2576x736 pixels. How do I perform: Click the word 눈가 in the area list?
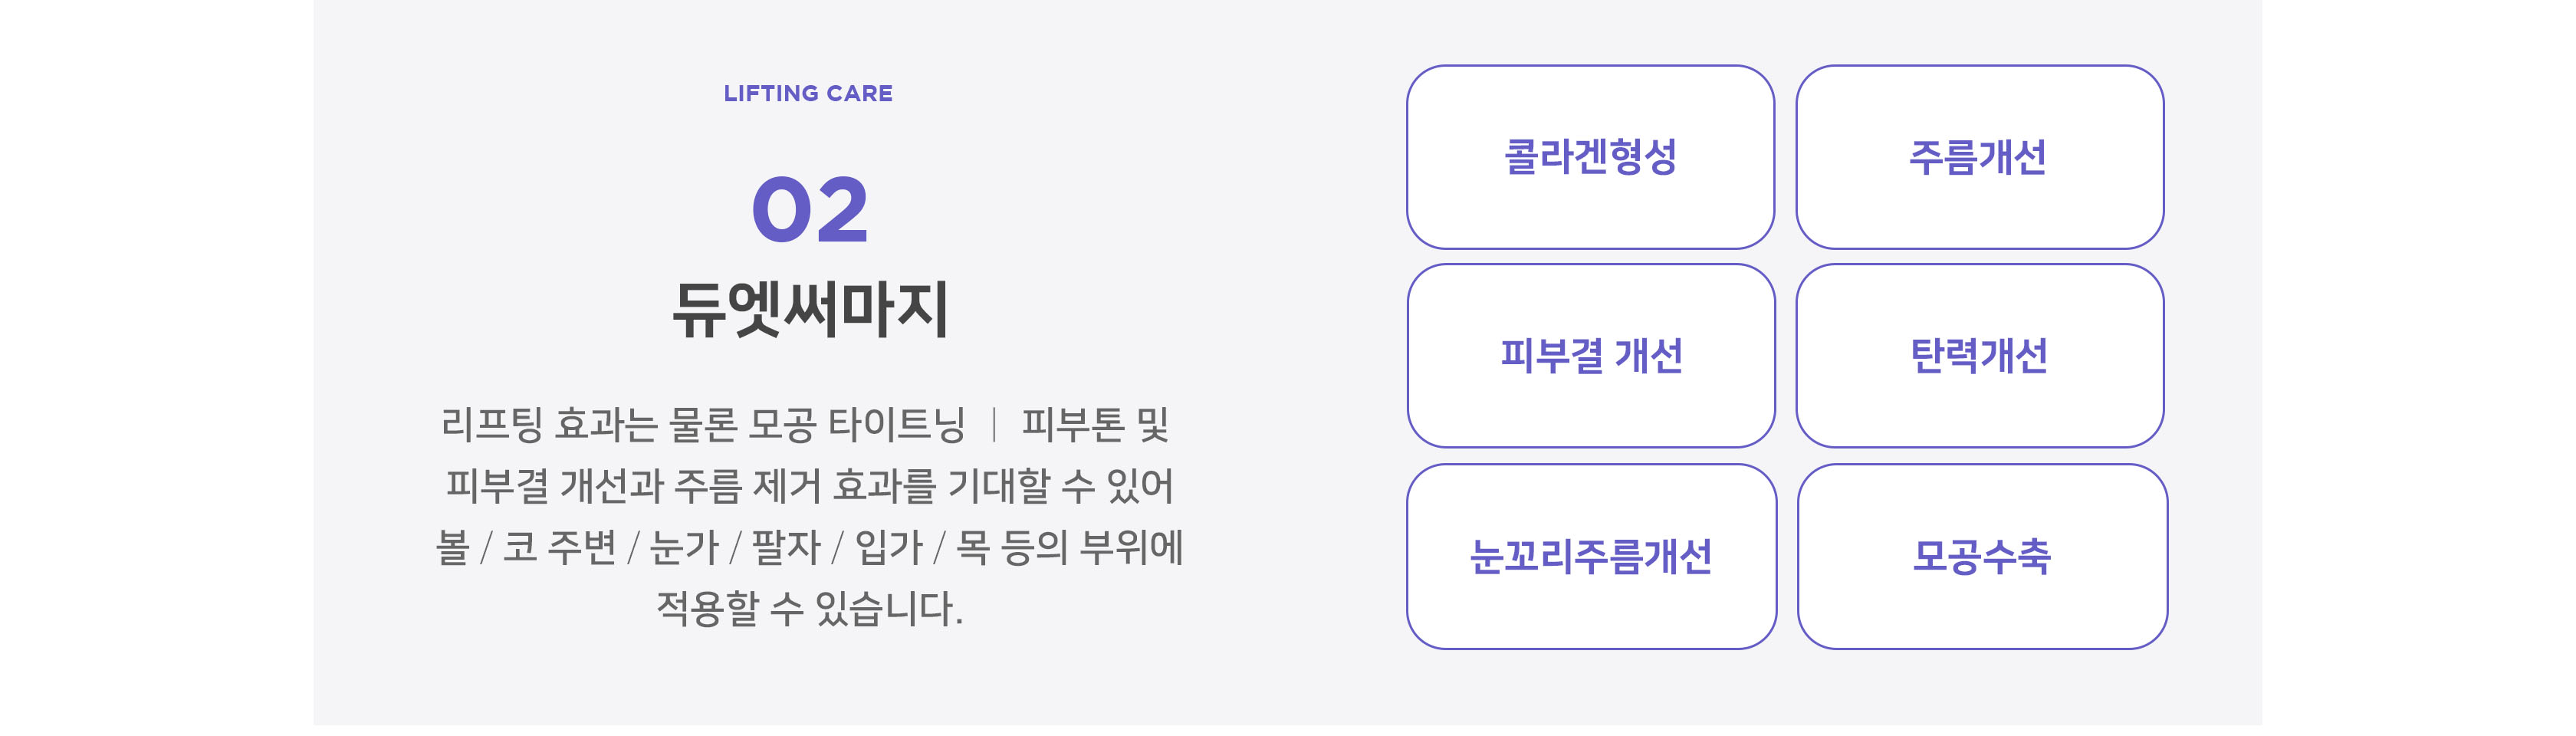click(x=684, y=547)
